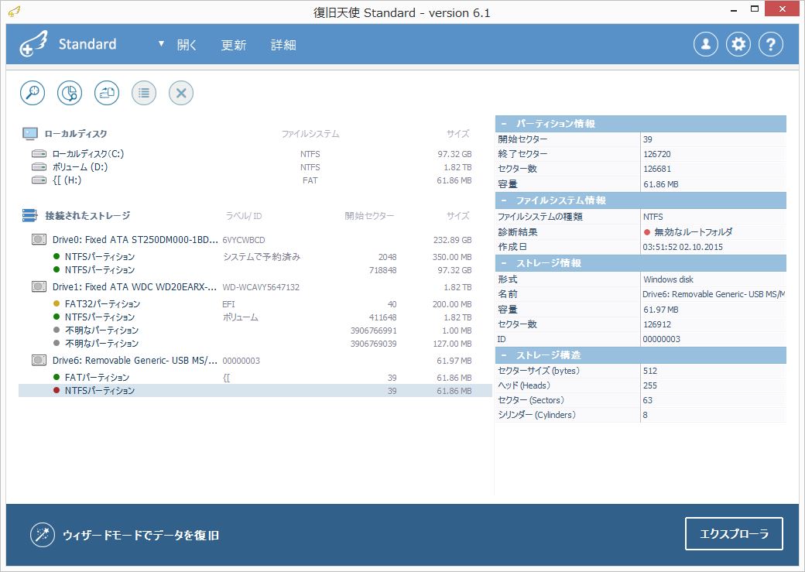The width and height of the screenshot is (805, 572).
Task: Click the scan for lost data magnifier icon
Action: pos(33,93)
